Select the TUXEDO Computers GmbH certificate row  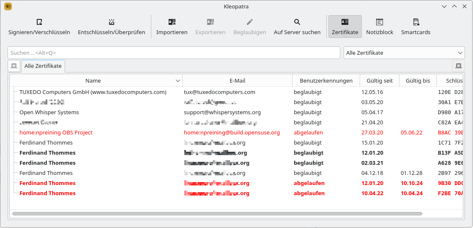click(237, 92)
